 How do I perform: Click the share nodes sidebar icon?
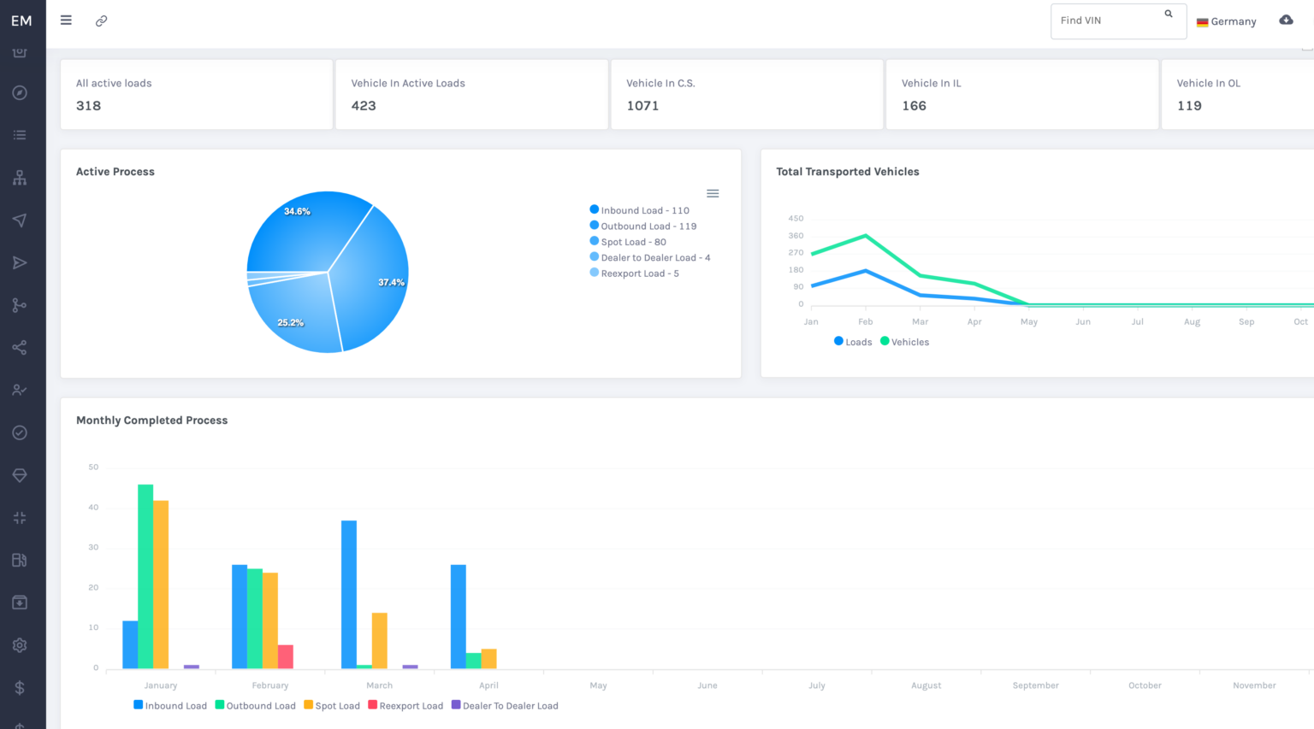[20, 348]
